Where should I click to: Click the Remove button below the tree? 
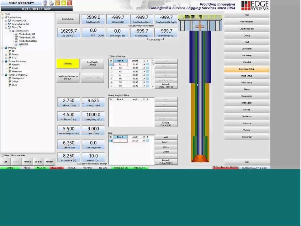(x=27, y=162)
